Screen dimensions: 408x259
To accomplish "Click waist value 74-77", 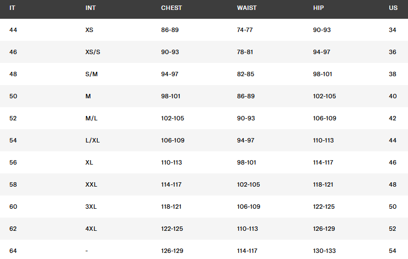I will 246,30.
